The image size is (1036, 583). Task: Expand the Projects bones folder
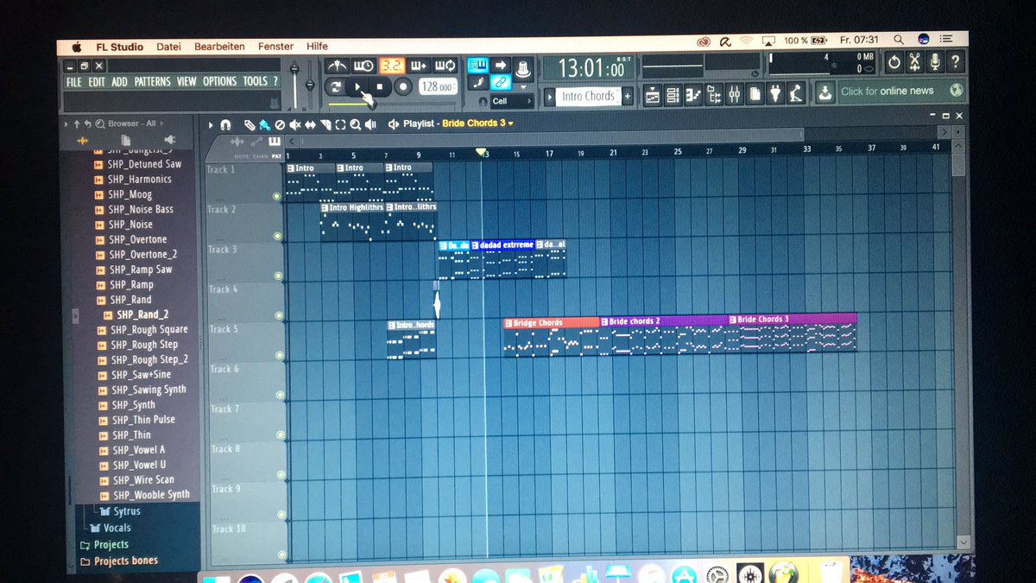(119, 561)
